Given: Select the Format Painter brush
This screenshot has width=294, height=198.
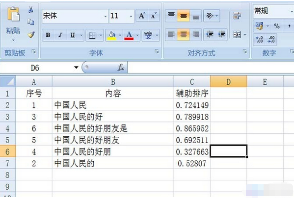Looking at the screenshot, I should 31,35.
